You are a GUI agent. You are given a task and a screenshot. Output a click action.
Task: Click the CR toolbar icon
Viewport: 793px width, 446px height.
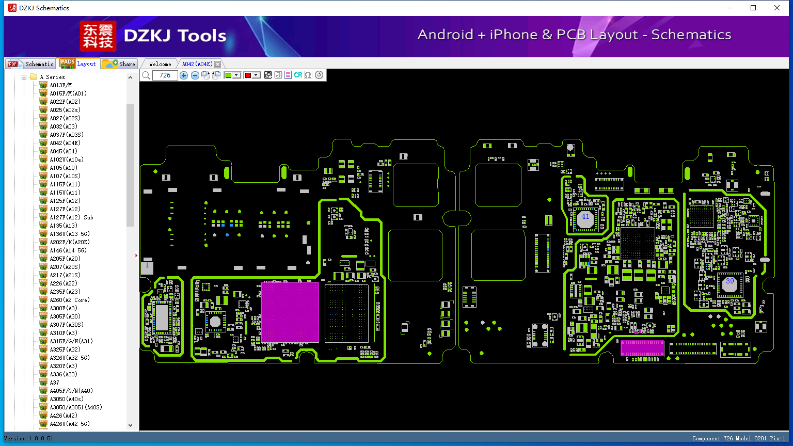tap(298, 75)
